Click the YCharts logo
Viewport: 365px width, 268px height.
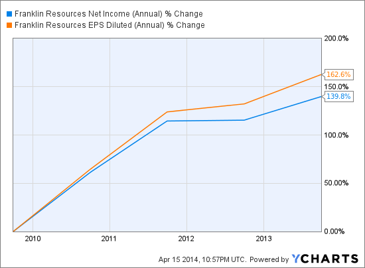click(x=325, y=259)
